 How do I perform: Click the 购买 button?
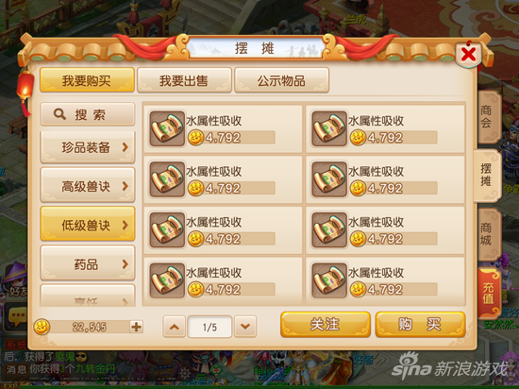click(x=420, y=325)
